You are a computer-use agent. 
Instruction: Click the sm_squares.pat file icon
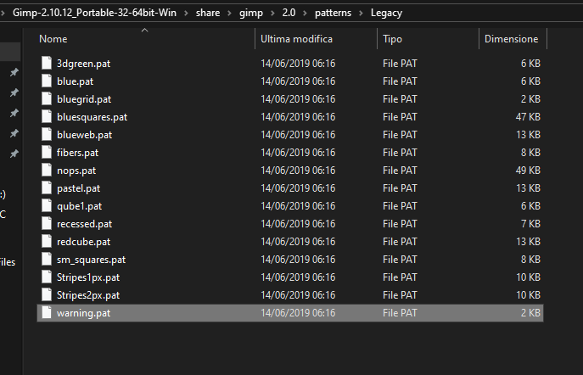point(47,259)
